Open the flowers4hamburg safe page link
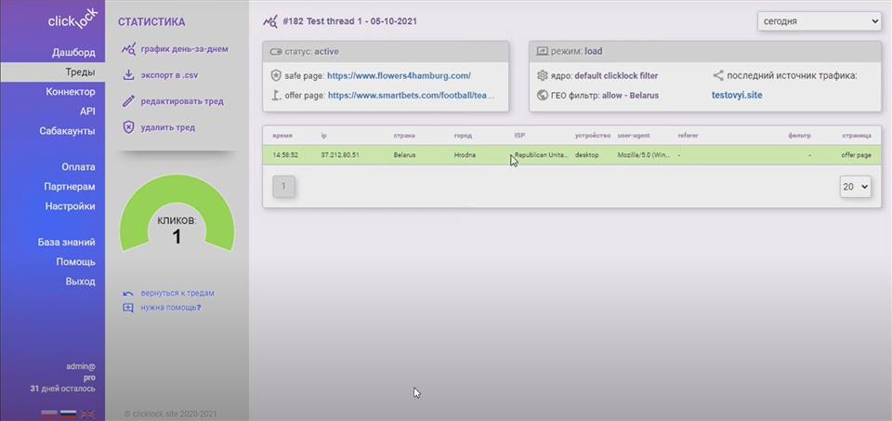 pyautogui.click(x=399, y=75)
